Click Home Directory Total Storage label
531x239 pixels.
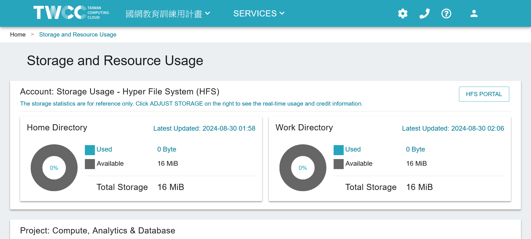122,187
